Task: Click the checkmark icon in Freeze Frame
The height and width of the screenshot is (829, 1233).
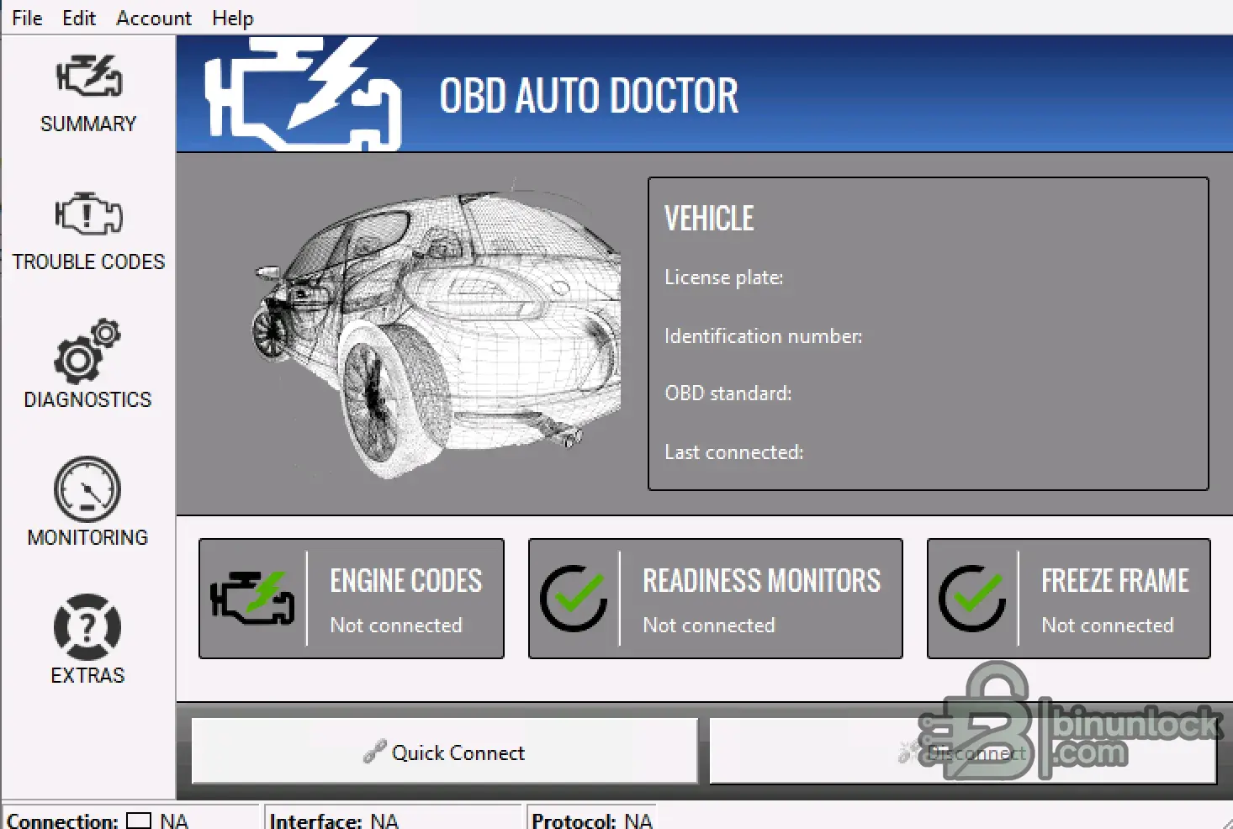Action: (972, 598)
